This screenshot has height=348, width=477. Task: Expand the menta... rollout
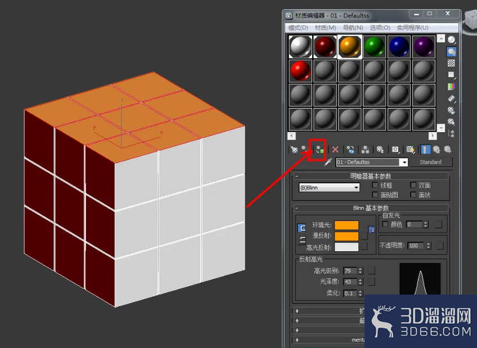(x=297, y=340)
